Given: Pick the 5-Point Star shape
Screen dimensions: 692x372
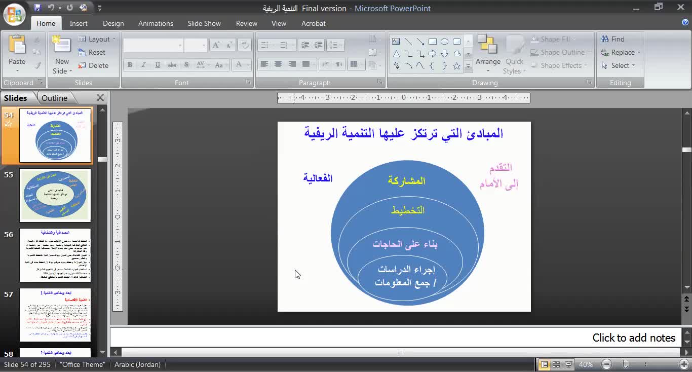Looking at the screenshot, I should coord(457,66).
